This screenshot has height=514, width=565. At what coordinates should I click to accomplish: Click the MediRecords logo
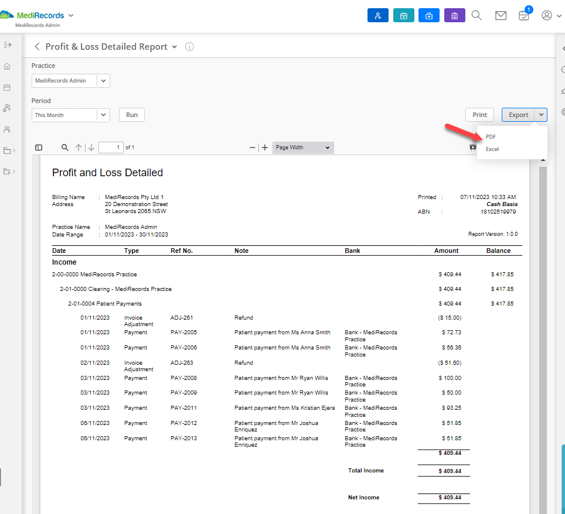click(32, 15)
